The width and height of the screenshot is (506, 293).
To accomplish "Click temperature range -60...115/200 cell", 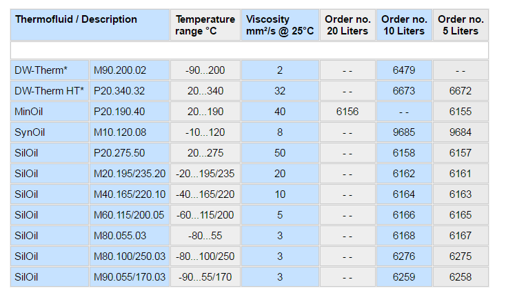I will tap(205, 215).
